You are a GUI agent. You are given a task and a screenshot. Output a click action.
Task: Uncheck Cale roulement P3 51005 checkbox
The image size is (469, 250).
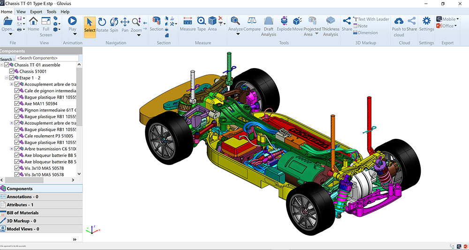[x=17, y=136]
